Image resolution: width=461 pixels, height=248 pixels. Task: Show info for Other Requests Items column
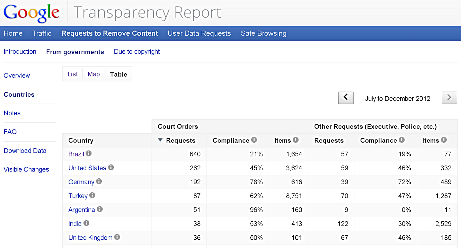(444, 140)
